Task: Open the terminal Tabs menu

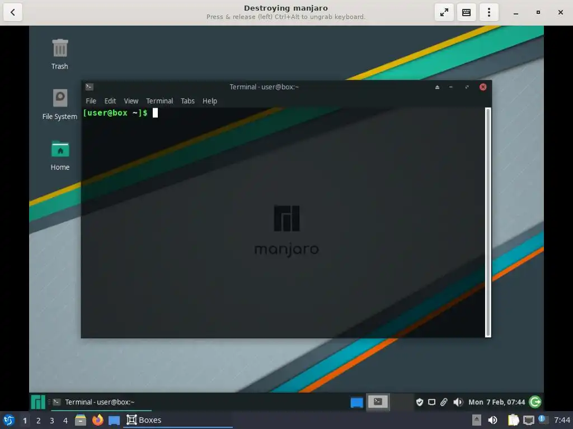Action: pyautogui.click(x=187, y=101)
